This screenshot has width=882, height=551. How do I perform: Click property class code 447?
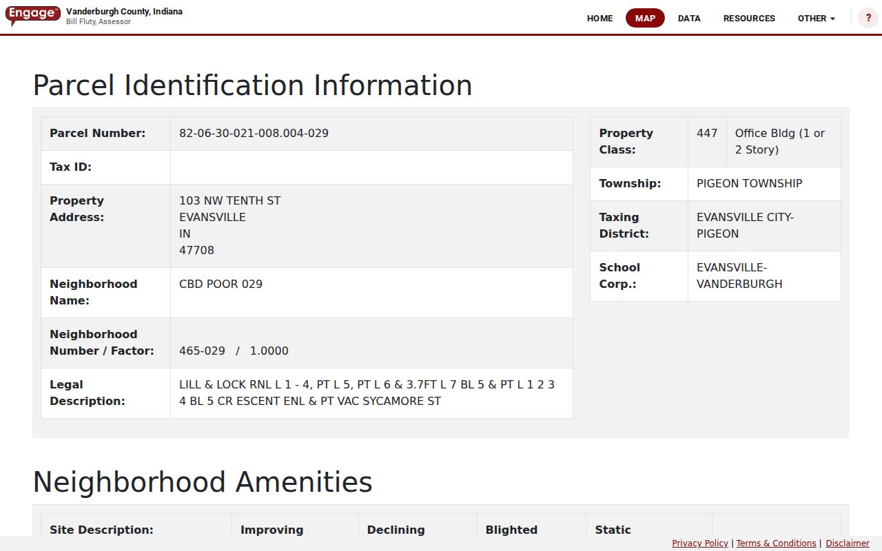[x=707, y=133]
